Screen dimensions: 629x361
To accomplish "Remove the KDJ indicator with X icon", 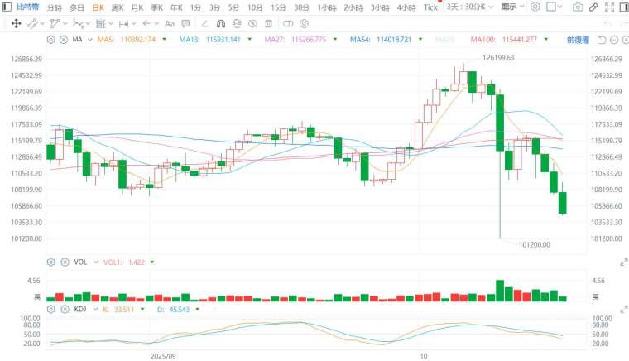I will pos(64,310).
